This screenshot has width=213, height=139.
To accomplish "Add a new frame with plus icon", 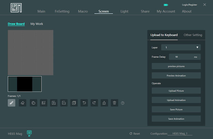I will pyautogui.click(x=54, y=103).
